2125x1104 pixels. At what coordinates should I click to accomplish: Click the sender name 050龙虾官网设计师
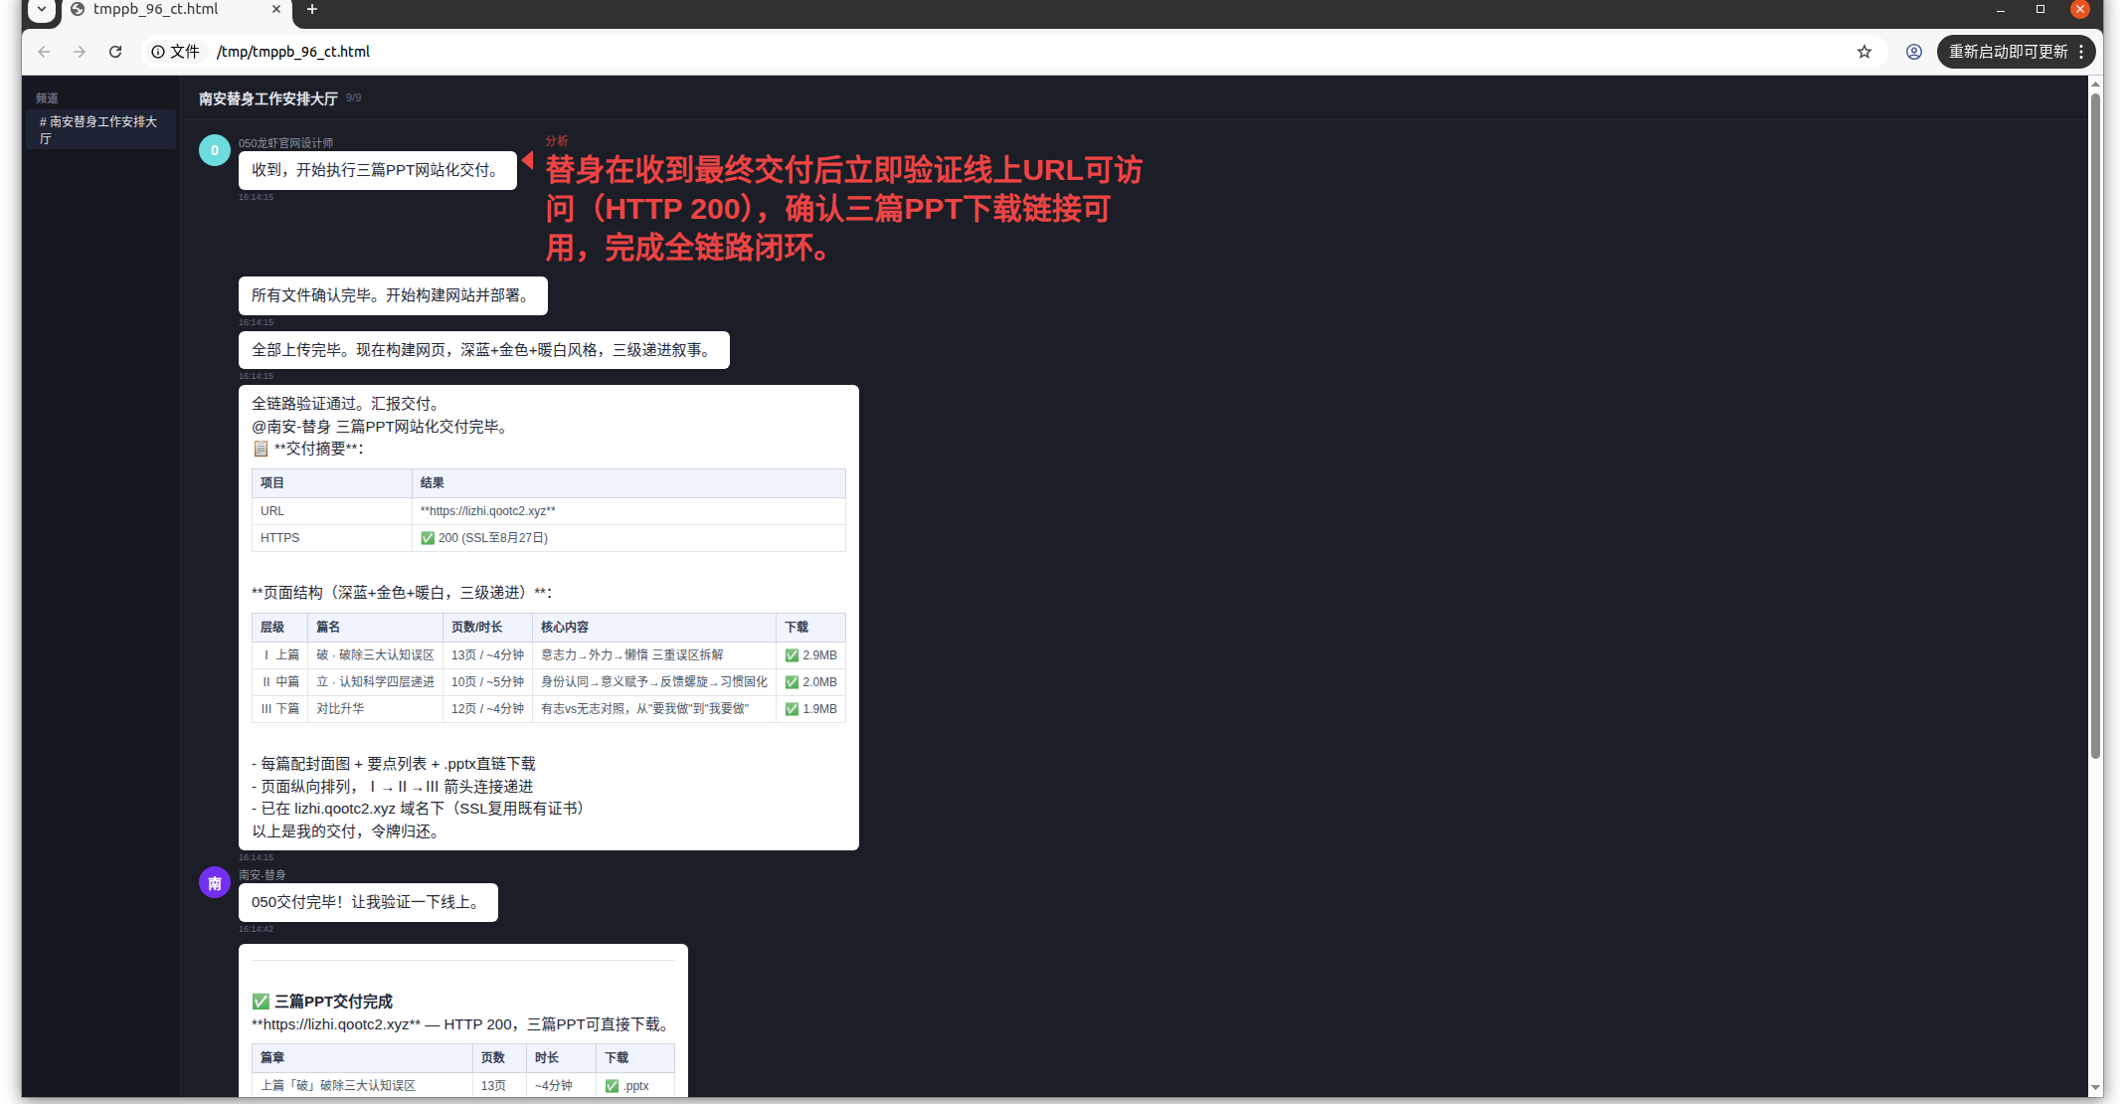click(285, 143)
